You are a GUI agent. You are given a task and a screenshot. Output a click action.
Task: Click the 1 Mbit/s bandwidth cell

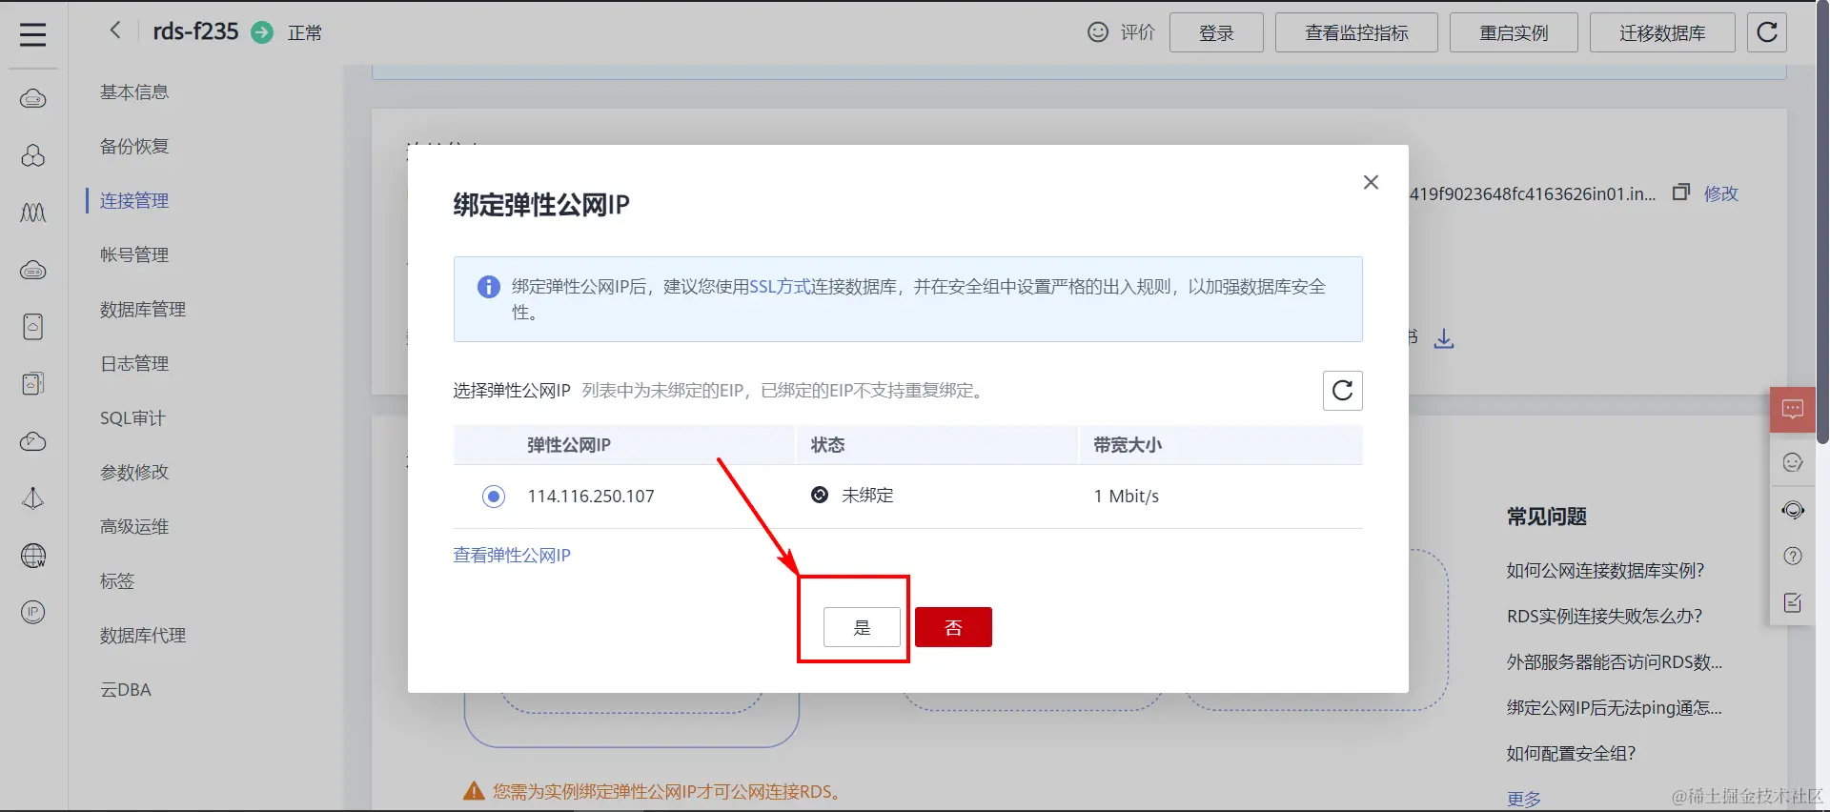1127,497
